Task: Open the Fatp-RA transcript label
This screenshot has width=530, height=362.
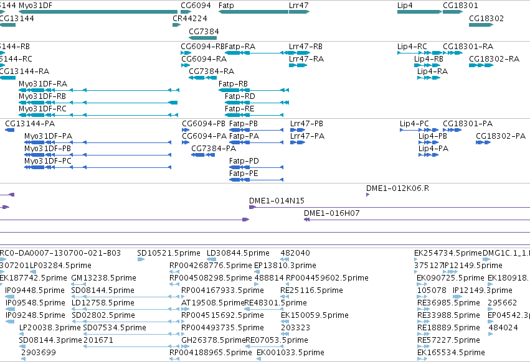Action: pos(240,46)
